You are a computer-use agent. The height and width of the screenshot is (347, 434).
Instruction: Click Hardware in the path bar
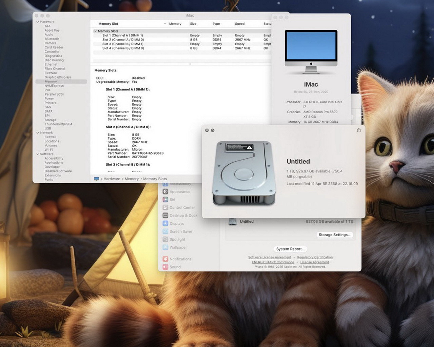(x=112, y=179)
